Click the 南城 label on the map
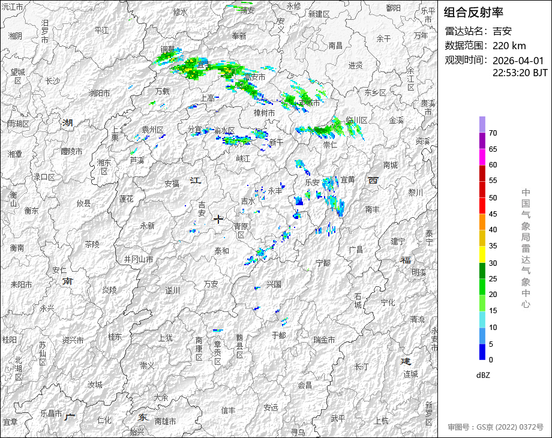 (391, 164)
